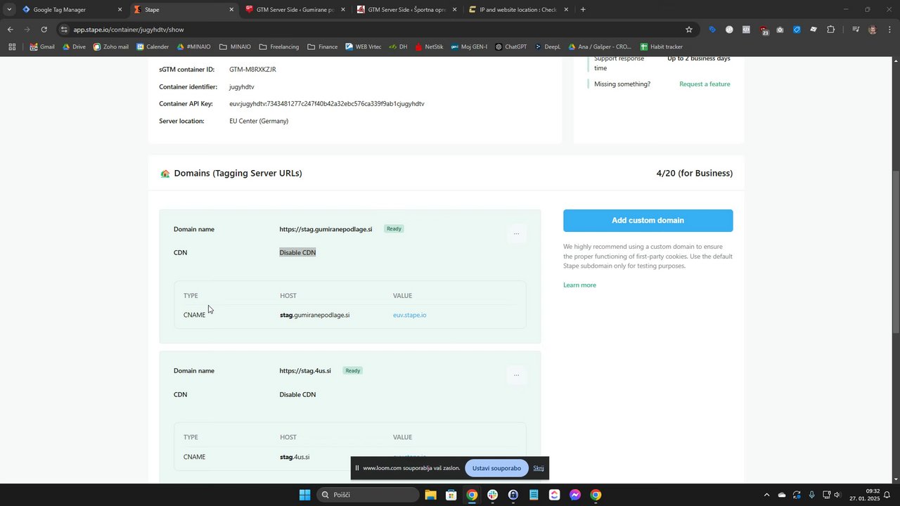Open Chrome media controls icon
Image resolution: width=900 pixels, height=506 pixels.
(x=856, y=30)
